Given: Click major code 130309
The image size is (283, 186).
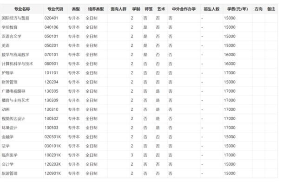Looking at the screenshot, I should (x=52, y=100).
